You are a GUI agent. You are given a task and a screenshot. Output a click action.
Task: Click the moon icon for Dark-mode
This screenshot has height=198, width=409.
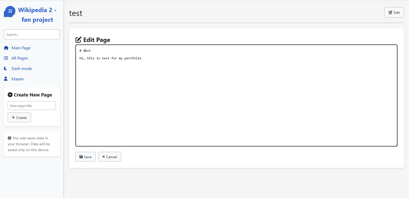[x=6, y=68]
